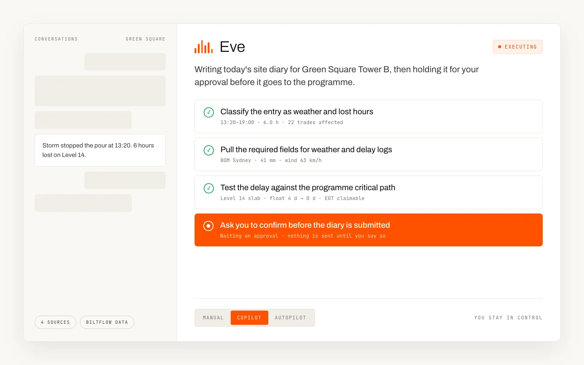Viewport: 584px width, 365px height.
Task: Select the Copilot mode
Action: [x=249, y=318]
